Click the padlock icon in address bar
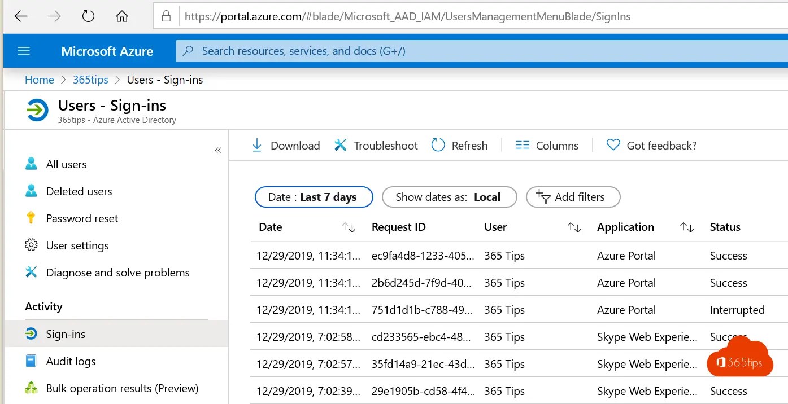788x404 pixels. coord(166,16)
